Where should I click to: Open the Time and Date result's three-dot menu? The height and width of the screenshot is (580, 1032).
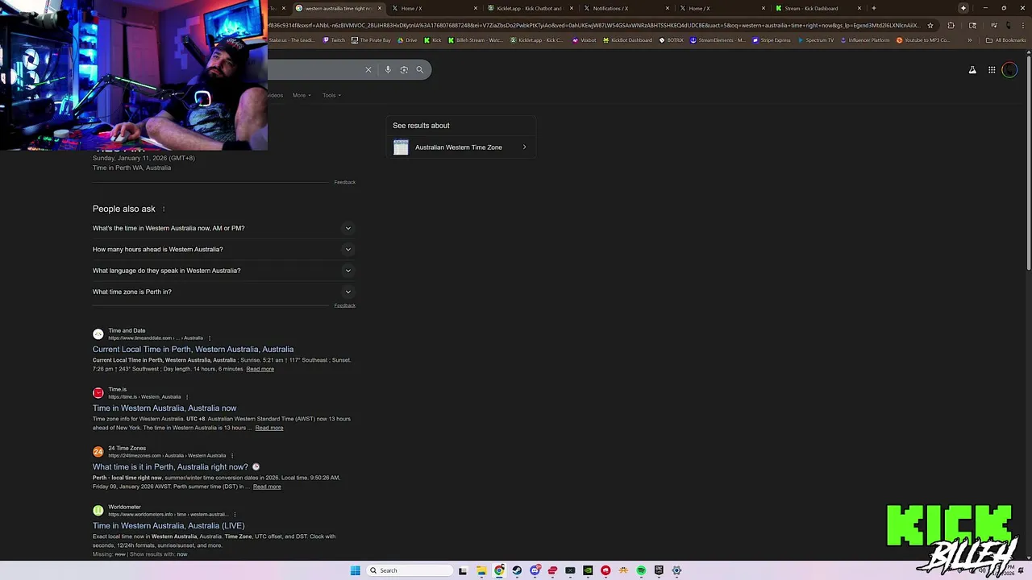point(209,338)
